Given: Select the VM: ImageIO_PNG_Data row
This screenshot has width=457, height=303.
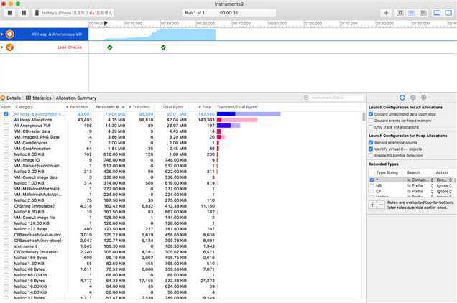Looking at the screenshot, I should 180,137.
